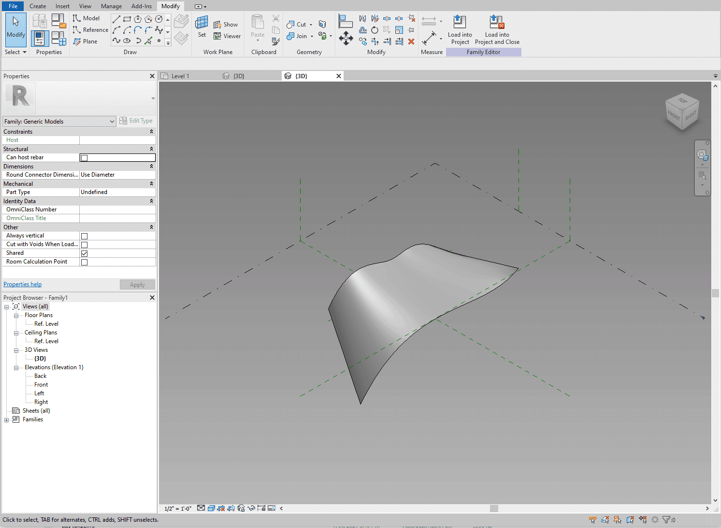Click the view scale 1/2" = 1'-0"
The image size is (721, 528).
tap(178, 508)
